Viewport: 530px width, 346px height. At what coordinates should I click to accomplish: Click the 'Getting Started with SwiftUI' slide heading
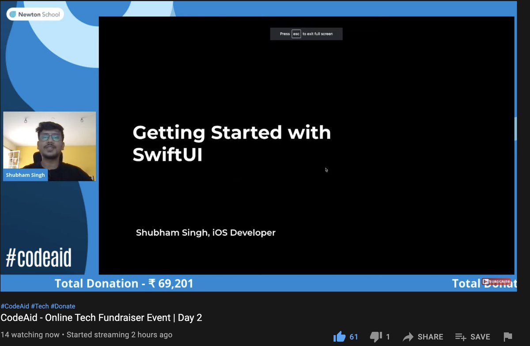coord(231,144)
